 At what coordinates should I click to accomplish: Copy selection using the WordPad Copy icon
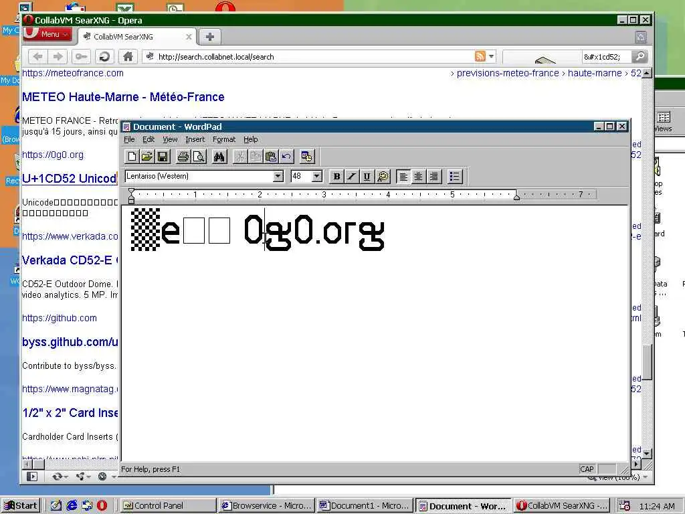click(256, 157)
